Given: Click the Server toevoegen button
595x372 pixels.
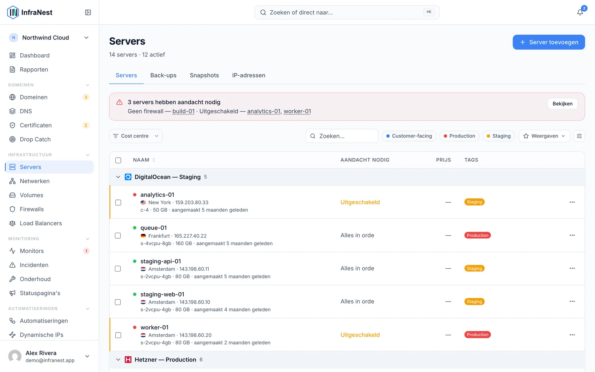Looking at the screenshot, I should point(549,42).
